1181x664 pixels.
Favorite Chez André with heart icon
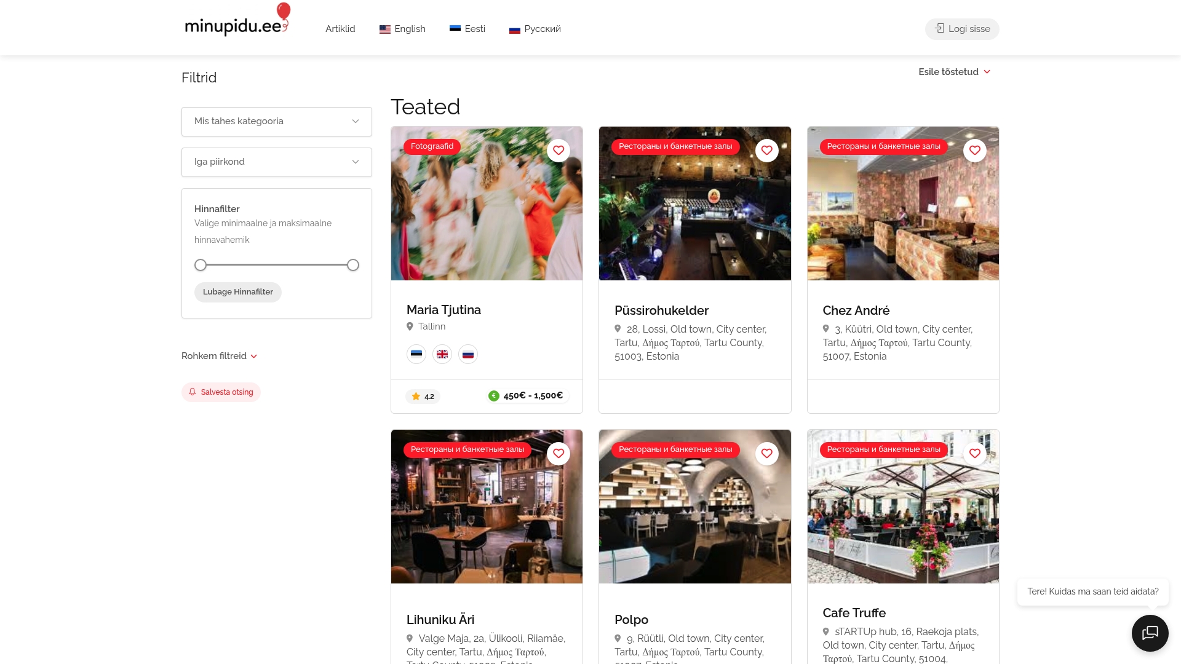coord(974,151)
